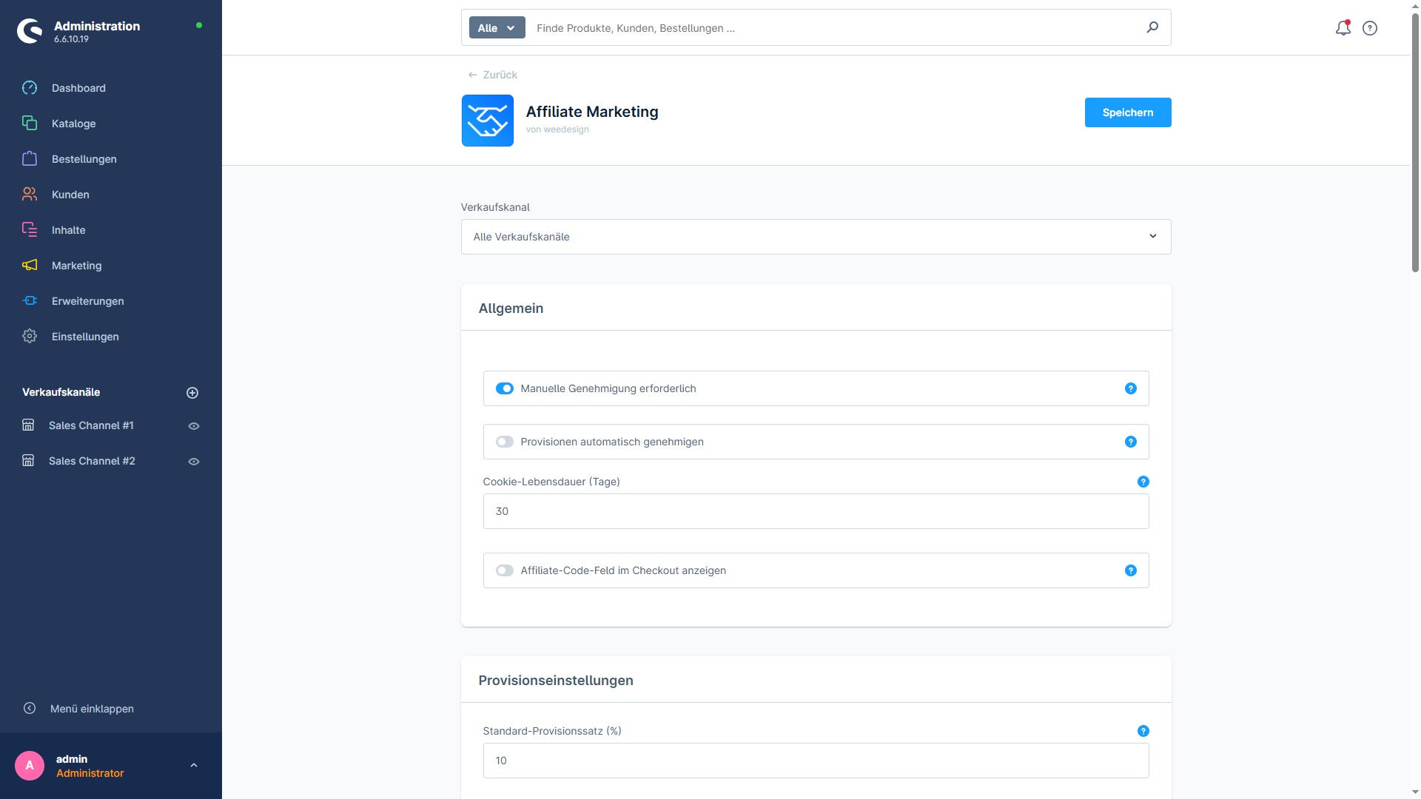The height and width of the screenshot is (799, 1421).
Task: Click the Cookie-Lebensdauer input field
Action: pyautogui.click(x=816, y=511)
